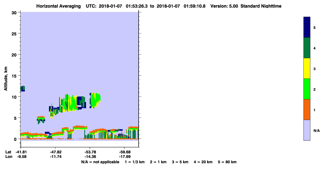Click 'Version: 5.00' in the title
The height and width of the screenshot is (169, 330).
click(224, 6)
